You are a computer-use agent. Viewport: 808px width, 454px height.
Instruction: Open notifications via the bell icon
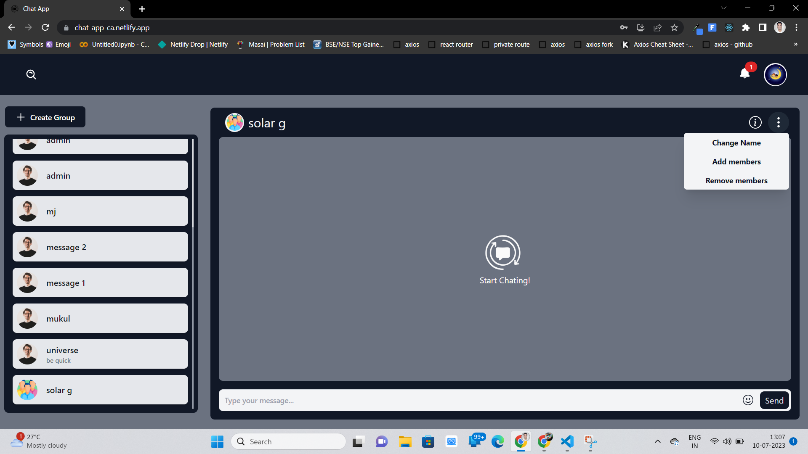pos(745,74)
